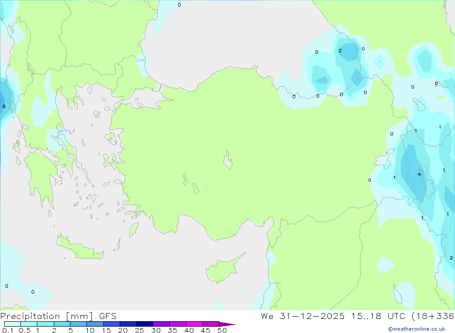Click the 10–15 mm legend color swatch
Image resolution: width=455 pixels, height=333 pixels.
95,324
